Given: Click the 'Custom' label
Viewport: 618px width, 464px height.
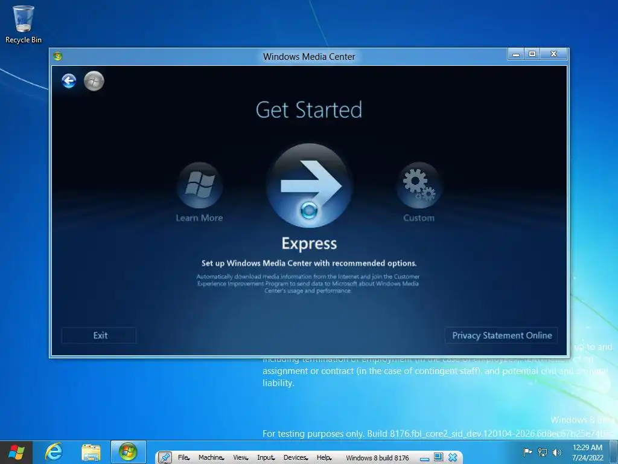Looking at the screenshot, I should [x=419, y=217].
